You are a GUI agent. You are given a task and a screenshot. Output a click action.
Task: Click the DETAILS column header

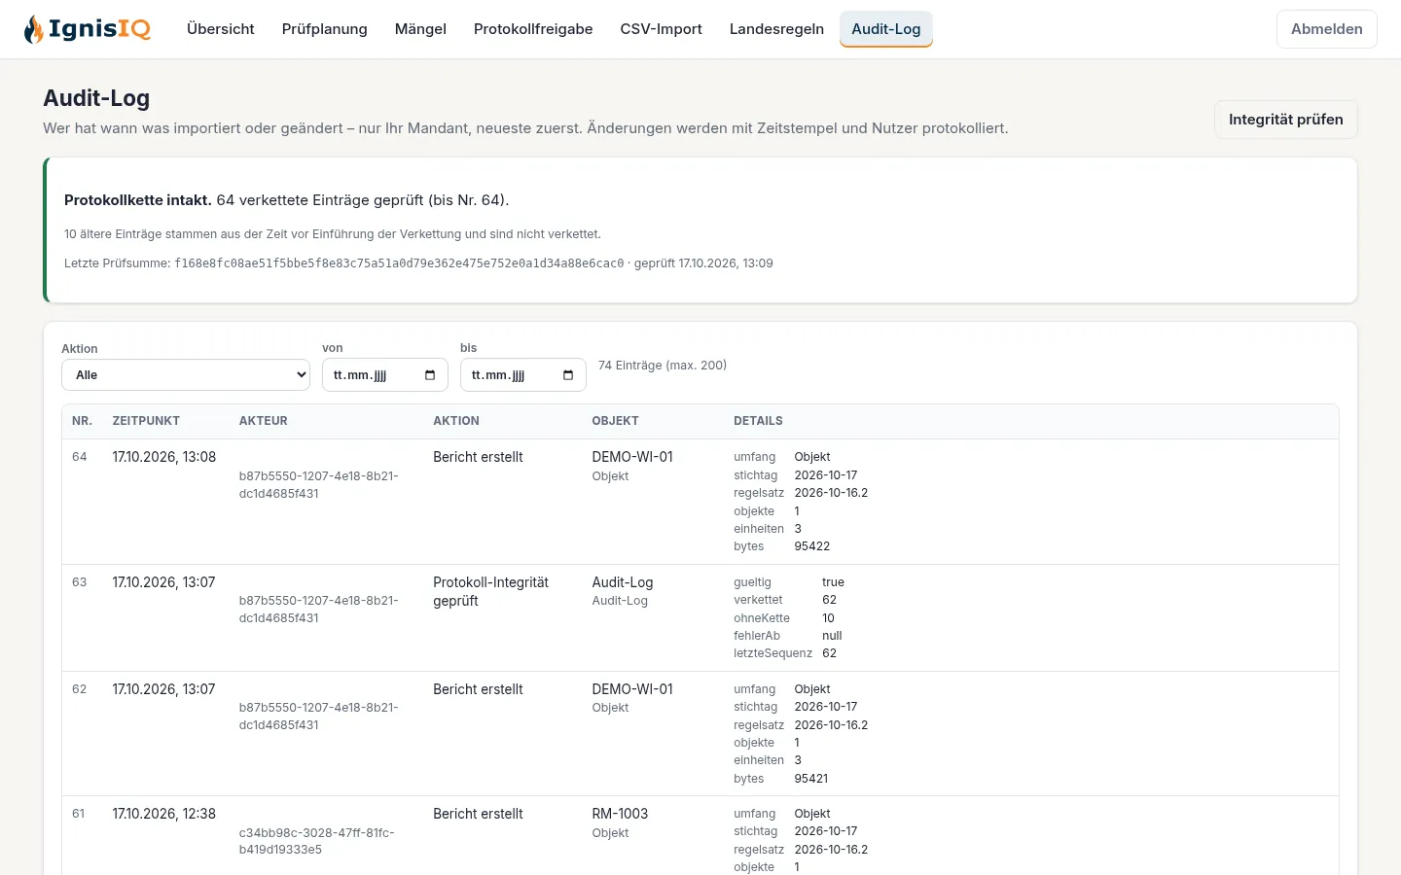(x=758, y=421)
